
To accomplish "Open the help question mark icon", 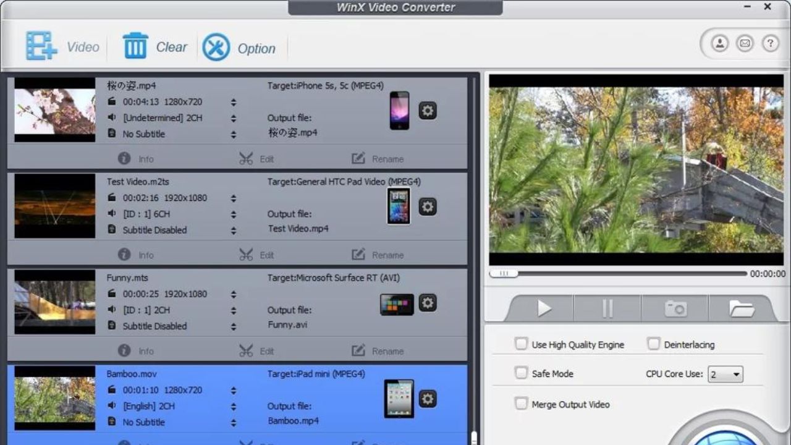I will (x=770, y=43).
